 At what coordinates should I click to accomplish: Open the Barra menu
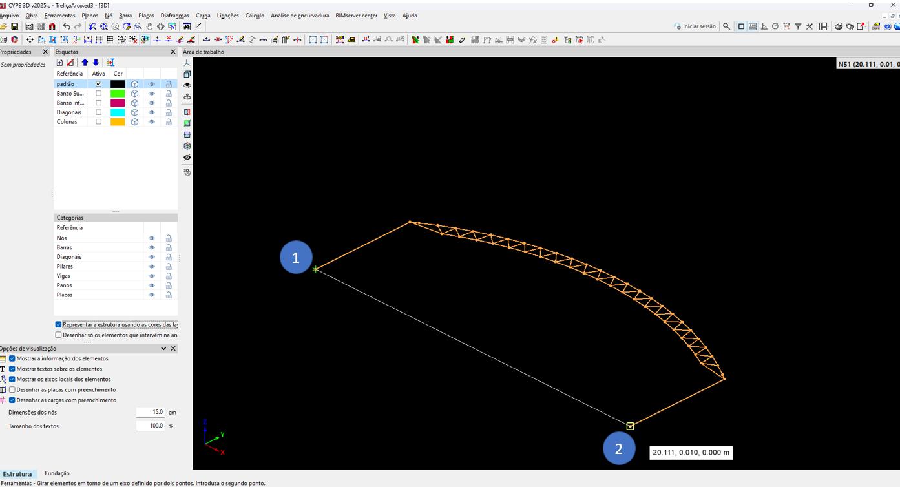tap(125, 16)
